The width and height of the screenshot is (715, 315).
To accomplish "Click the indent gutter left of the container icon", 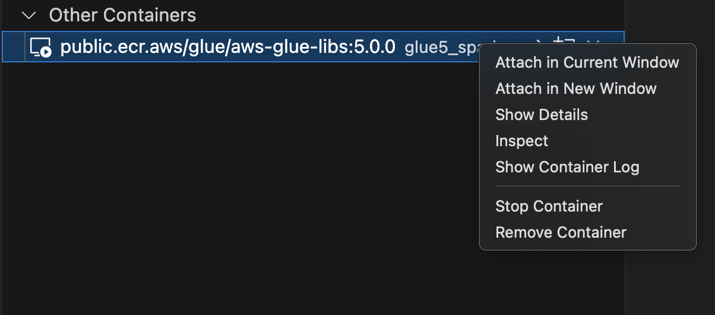I will (x=14, y=47).
